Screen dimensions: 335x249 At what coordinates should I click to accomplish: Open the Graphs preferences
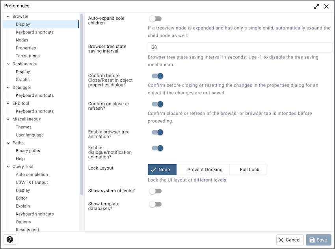coord(22,80)
